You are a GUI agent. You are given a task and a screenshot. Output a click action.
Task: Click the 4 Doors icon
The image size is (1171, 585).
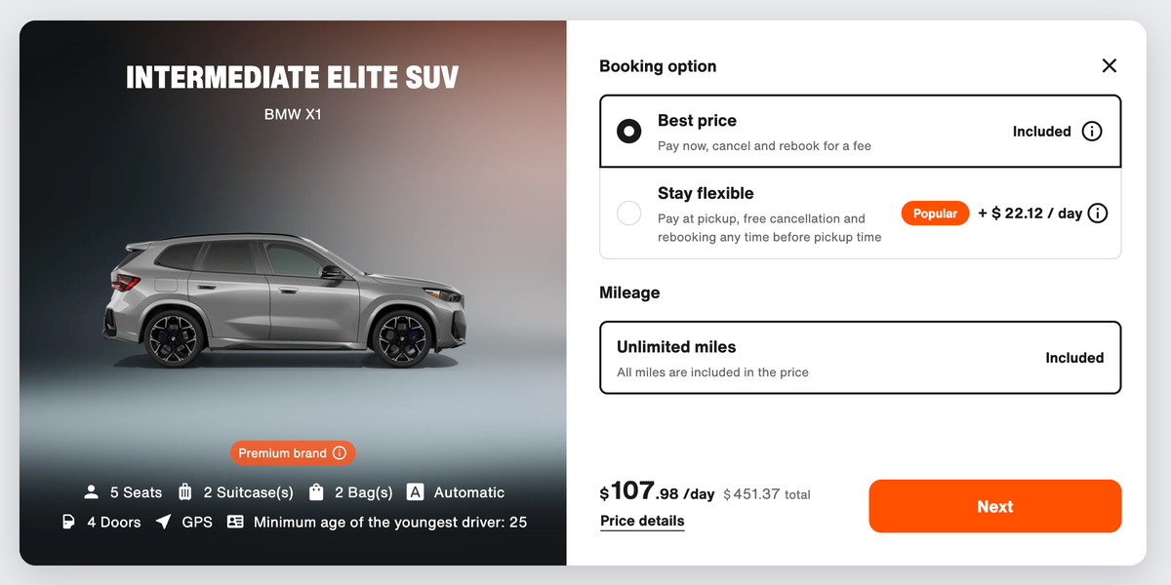click(66, 522)
